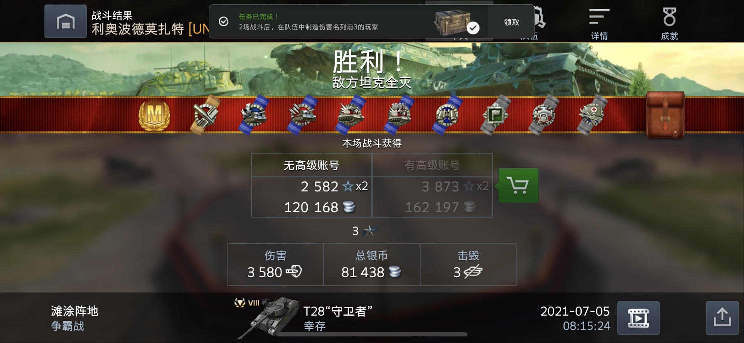This screenshot has width=744, height=343.
Task: Return to garage via home icon
Action: click(x=66, y=22)
